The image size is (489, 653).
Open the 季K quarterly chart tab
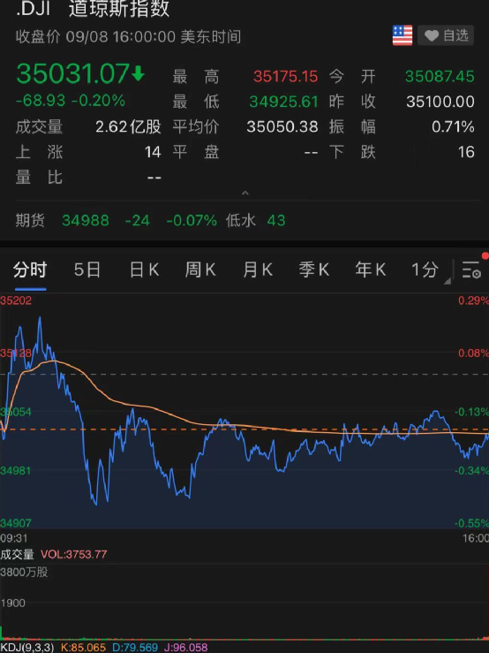tap(314, 270)
